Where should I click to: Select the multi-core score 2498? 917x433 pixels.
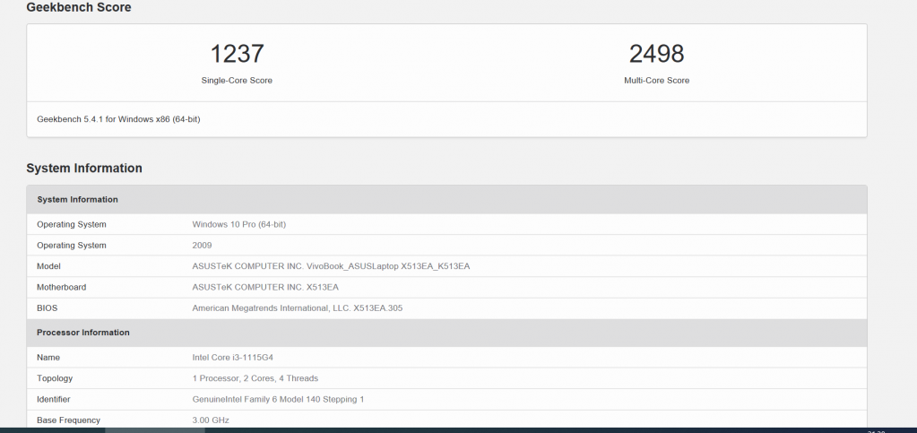656,54
